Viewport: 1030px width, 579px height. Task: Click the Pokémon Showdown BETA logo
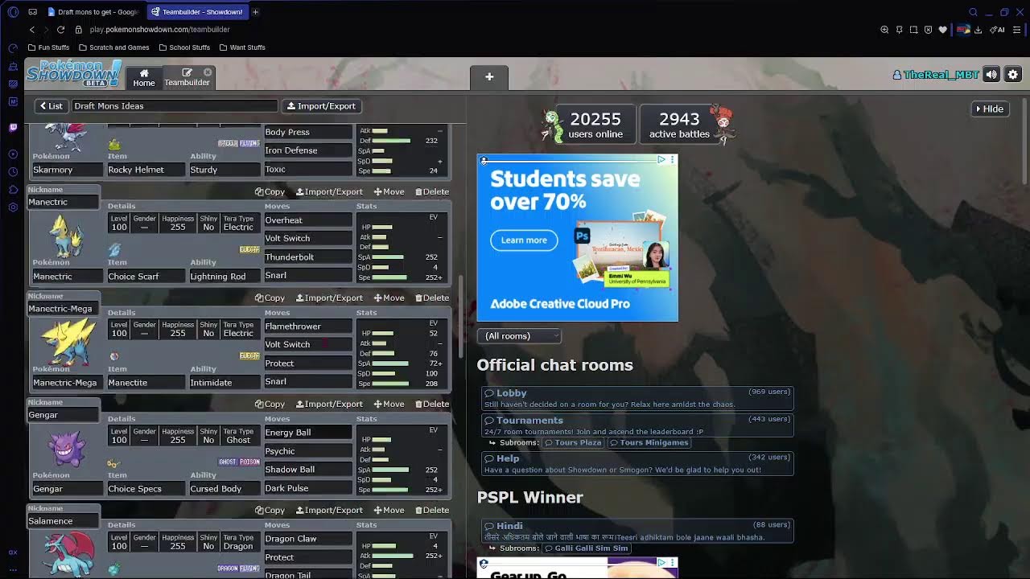pyautogui.click(x=73, y=74)
